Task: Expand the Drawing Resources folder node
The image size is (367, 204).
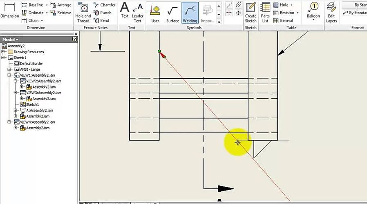Action: point(4,52)
